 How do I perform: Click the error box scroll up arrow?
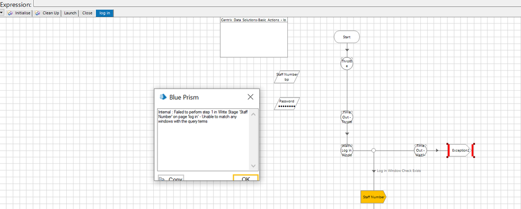[253, 115]
